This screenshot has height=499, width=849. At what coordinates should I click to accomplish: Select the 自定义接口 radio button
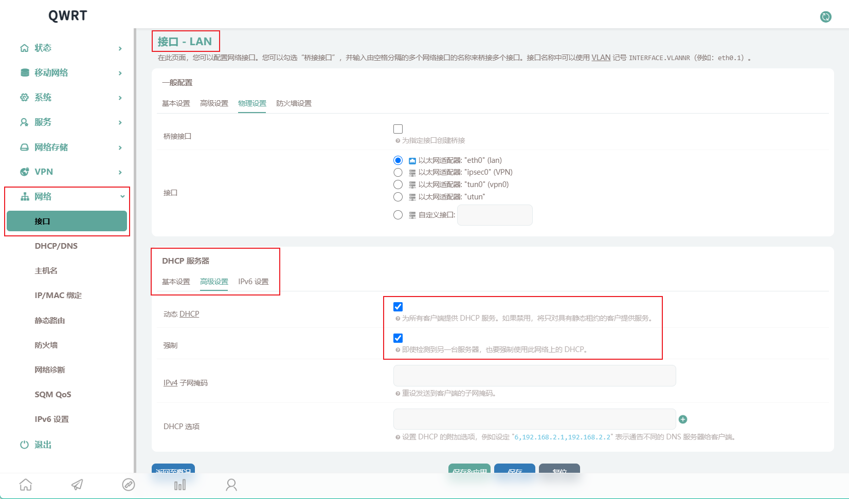pyautogui.click(x=398, y=215)
